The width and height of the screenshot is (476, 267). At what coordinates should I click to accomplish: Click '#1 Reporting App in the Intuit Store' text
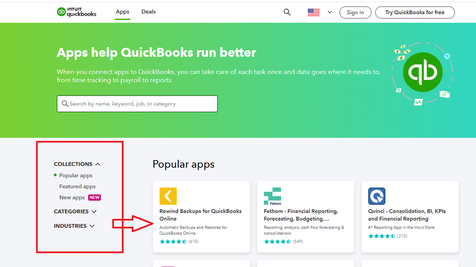tap(401, 227)
